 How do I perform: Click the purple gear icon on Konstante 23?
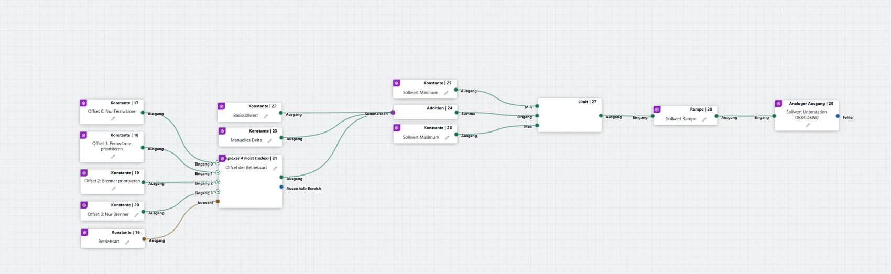coord(222,131)
